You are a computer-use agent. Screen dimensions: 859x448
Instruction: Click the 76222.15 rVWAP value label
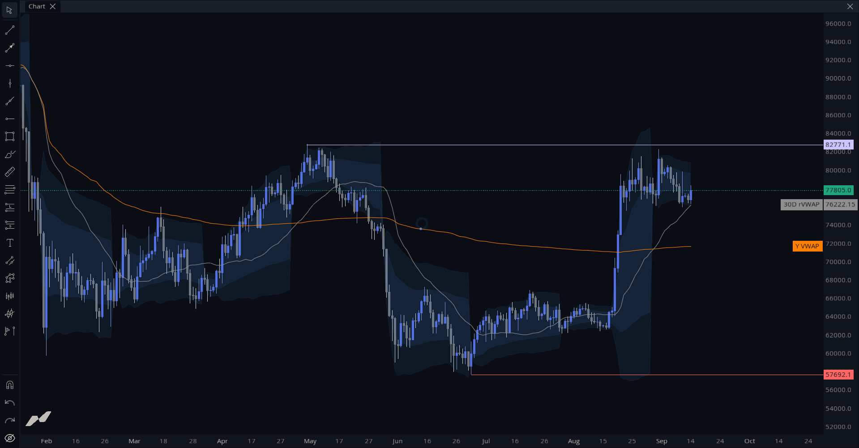[x=840, y=205]
